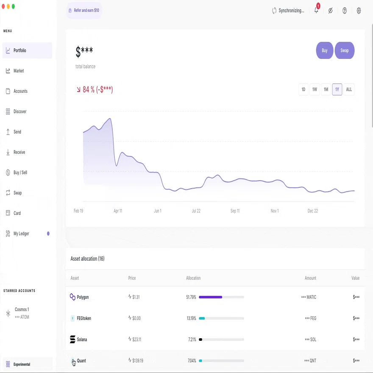Click the Card icon in sidebar
Screen dimensions: 373x373
[x=8, y=213]
